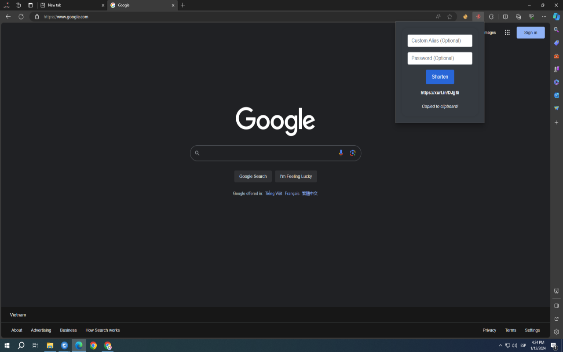Close the New tab tab

tap(103, 5)
